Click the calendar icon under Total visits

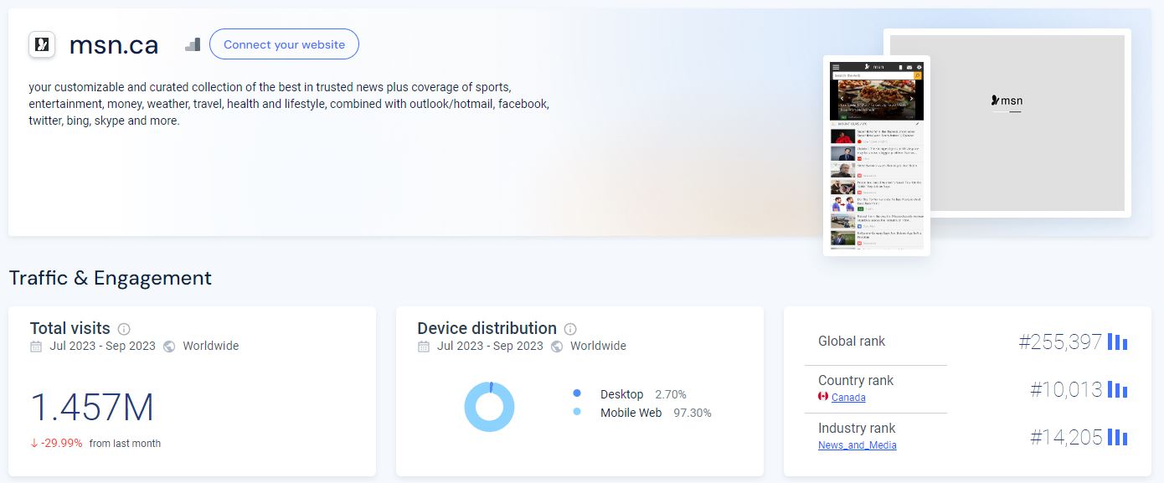(36, 346)
